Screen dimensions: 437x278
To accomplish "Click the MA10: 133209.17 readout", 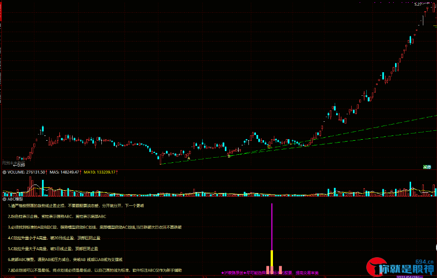I will (100, 172).
